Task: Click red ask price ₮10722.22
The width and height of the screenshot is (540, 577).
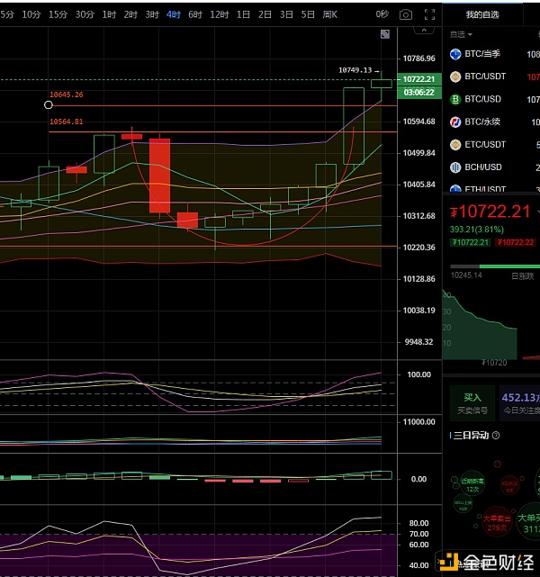Action: pyautogui.click(x=515, y=242)
